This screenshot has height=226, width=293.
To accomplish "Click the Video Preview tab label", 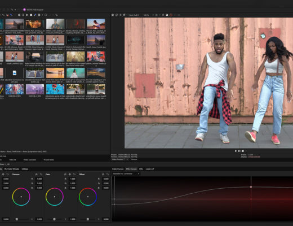I will (x=117, y=159).
